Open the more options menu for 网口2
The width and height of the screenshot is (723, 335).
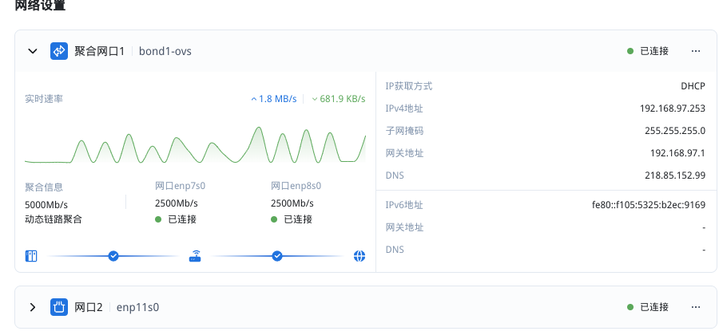click(696, 307)
